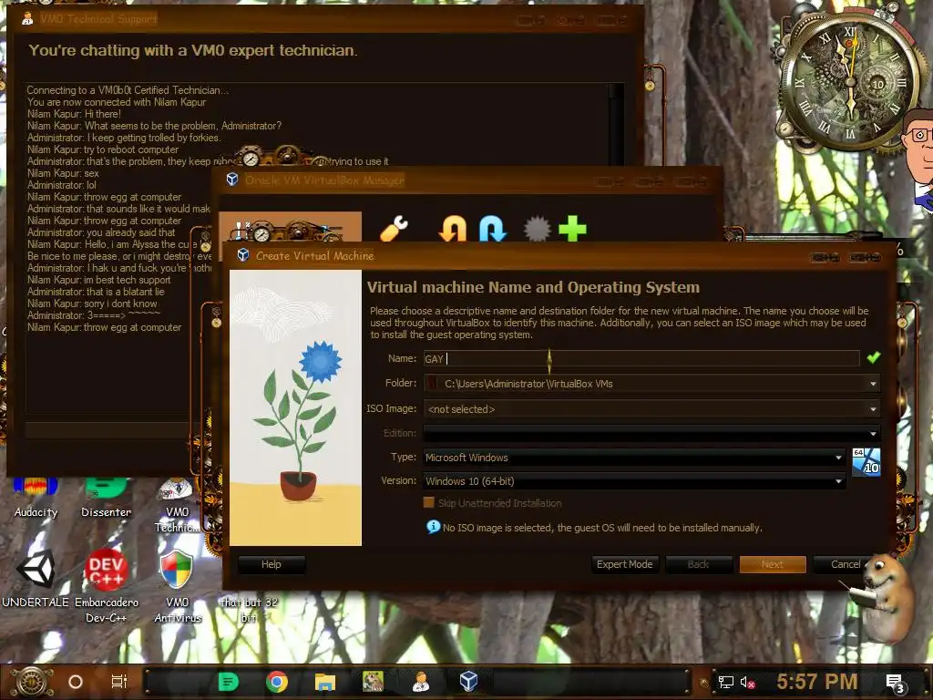
Task: Click the taskbar clock showing 5:57 PM
Action: coord(817,682)
